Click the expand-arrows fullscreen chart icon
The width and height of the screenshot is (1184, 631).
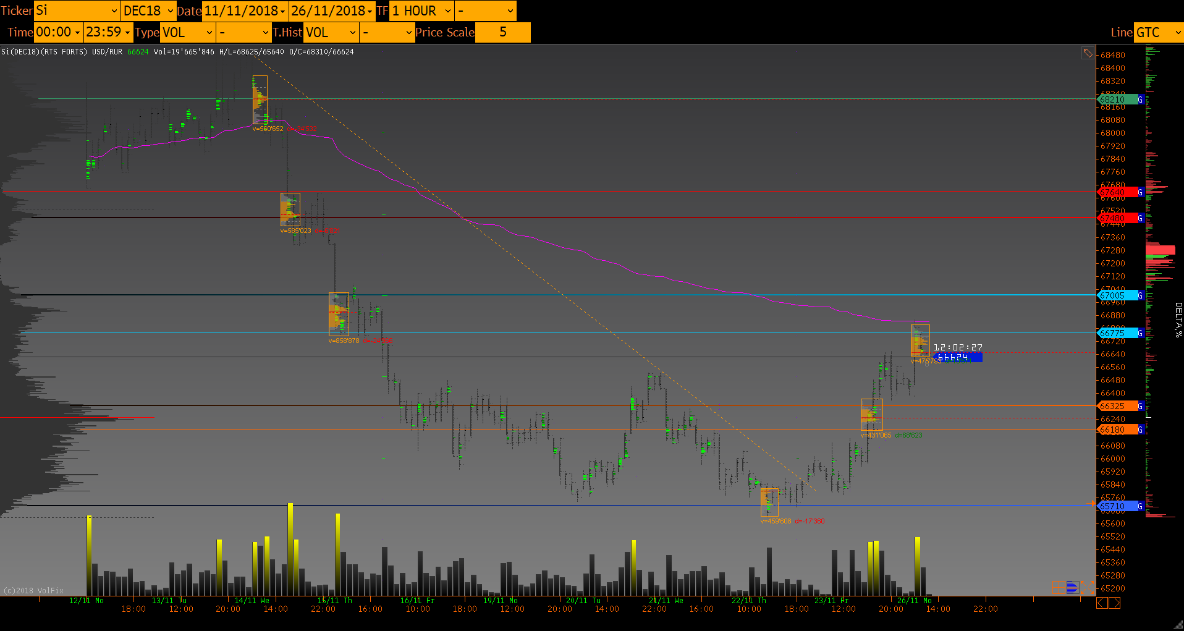click(1087, 587)
